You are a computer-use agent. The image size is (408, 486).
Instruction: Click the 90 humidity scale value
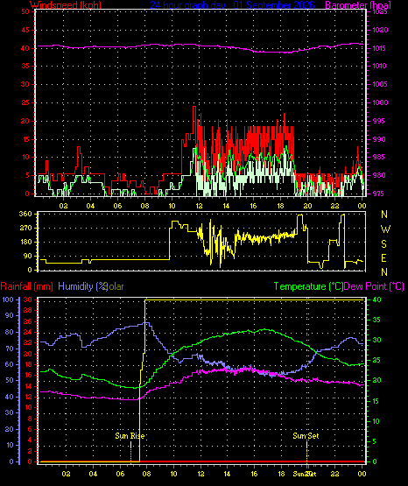point(10,315)
